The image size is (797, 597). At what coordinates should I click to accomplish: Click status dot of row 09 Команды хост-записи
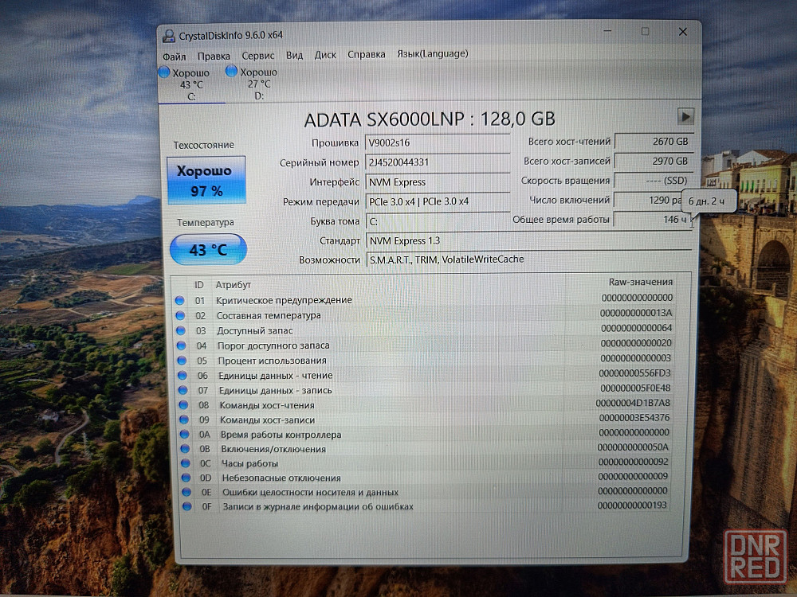(x=183, y=419)
